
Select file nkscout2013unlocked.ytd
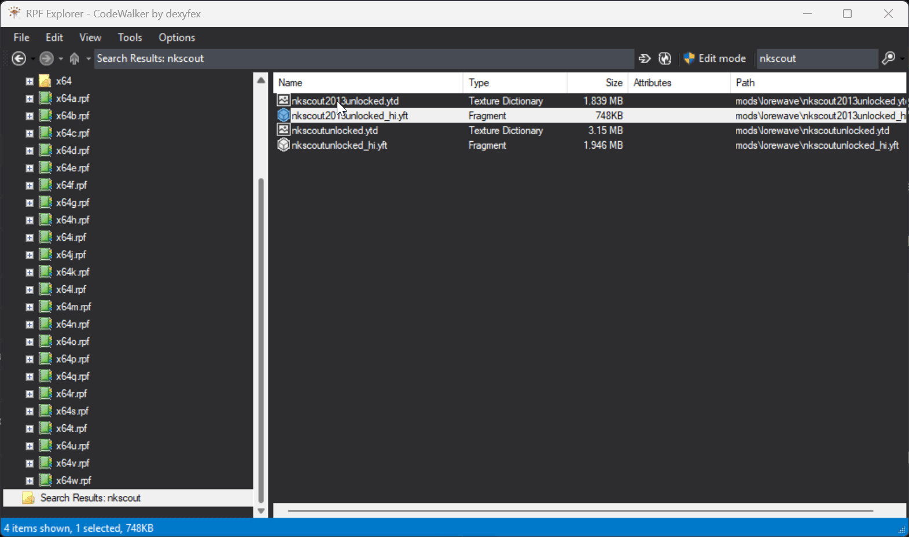click(x=345, y=101)
